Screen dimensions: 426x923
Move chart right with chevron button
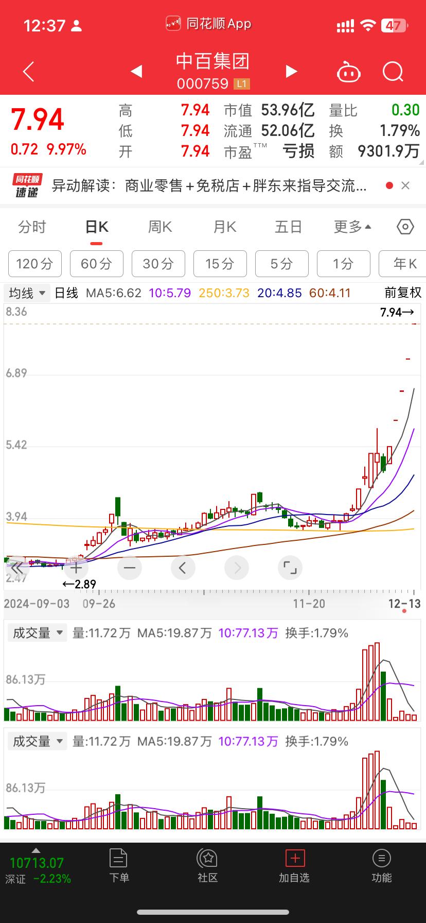point(237,568)
